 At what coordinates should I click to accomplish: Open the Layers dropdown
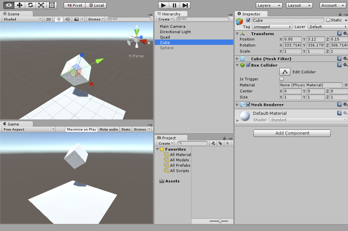pyautogui.click(x=269, y=5)
